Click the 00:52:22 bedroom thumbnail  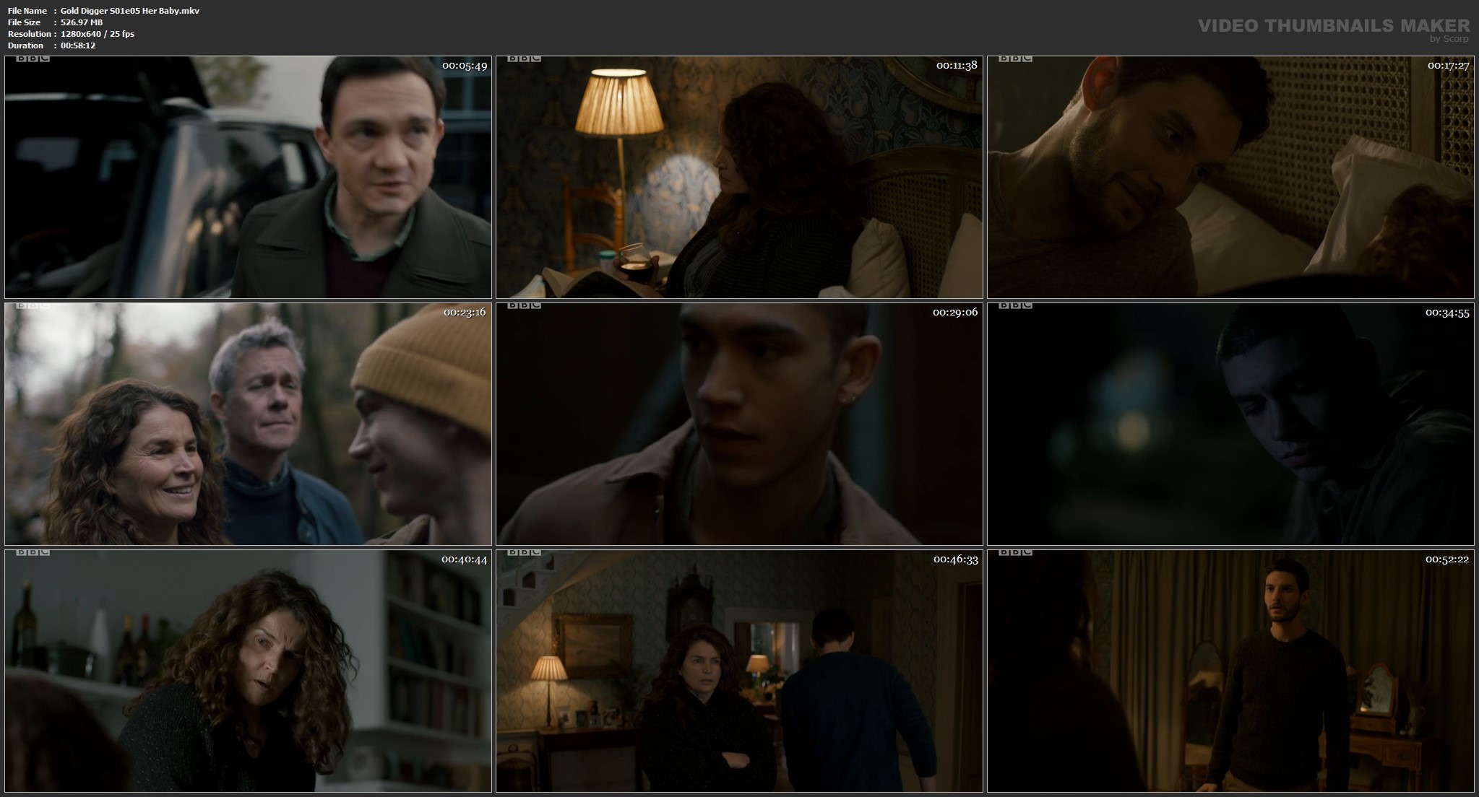pos(1230,671)
